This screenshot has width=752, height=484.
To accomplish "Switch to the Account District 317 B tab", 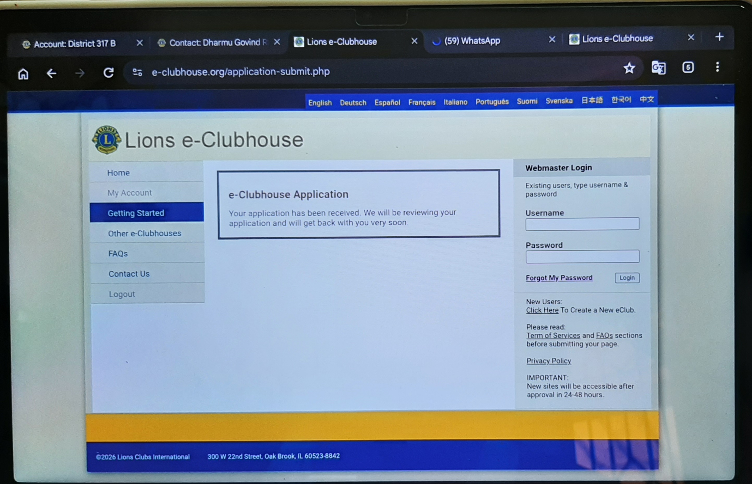I will pyautogui.click(x=75, y=43).
